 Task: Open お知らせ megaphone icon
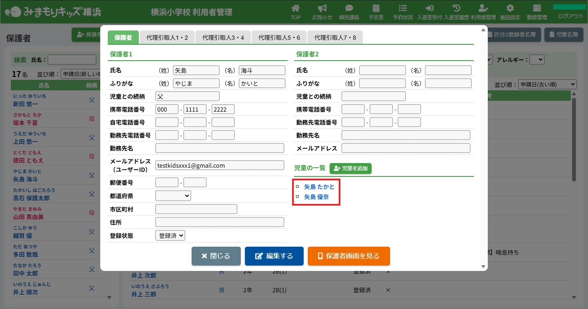tap(322, 8)
